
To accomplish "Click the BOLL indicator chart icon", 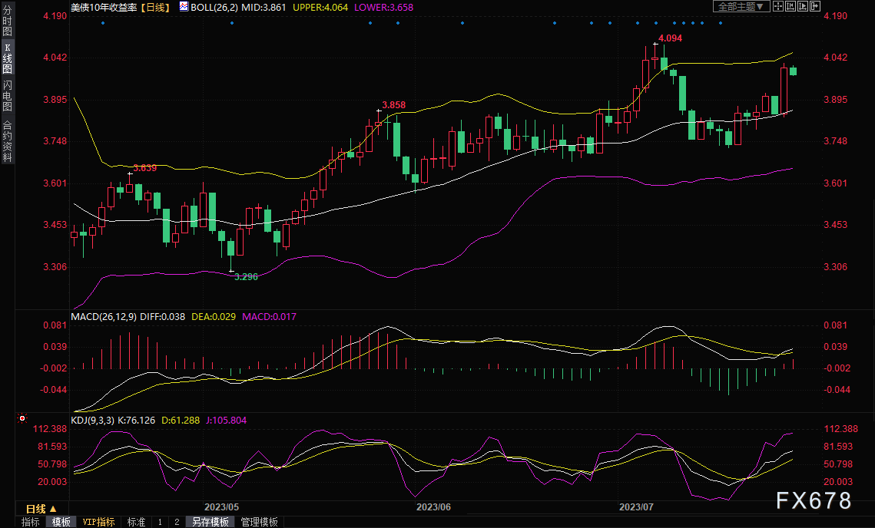I will (182, 6).
